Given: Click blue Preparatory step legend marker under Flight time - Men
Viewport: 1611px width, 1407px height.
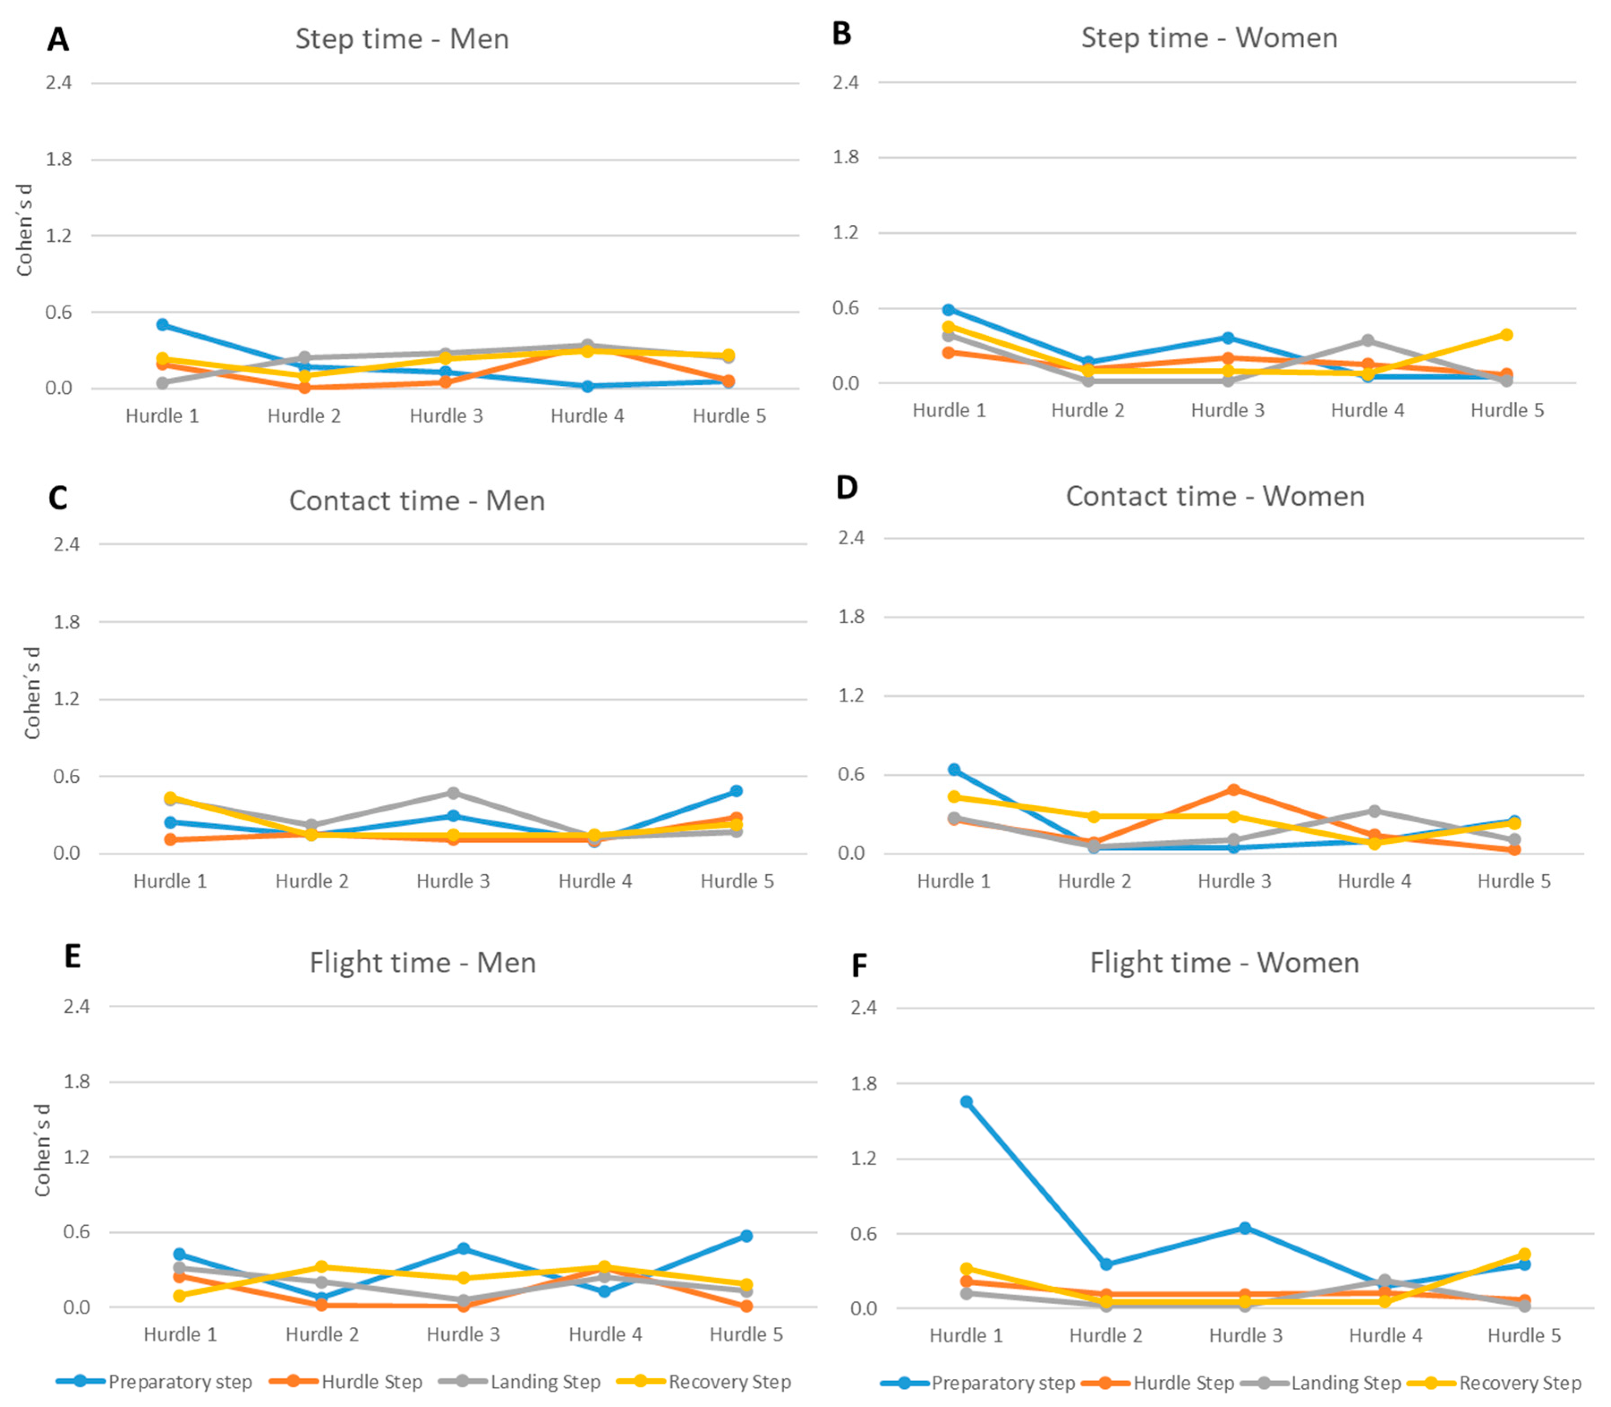Looking at the screenshot, I should (80, 1381).
